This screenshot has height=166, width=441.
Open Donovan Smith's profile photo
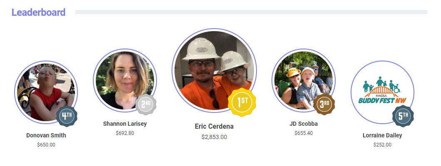pos(46,92)
